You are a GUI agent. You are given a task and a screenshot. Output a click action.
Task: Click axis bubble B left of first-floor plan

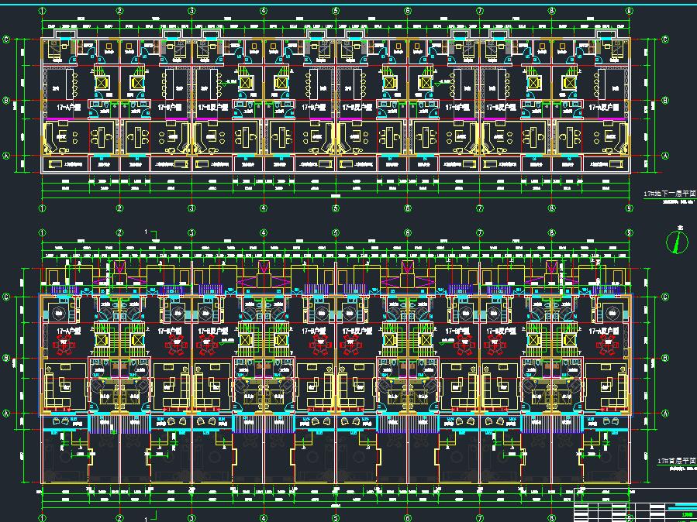click(6, 359)
